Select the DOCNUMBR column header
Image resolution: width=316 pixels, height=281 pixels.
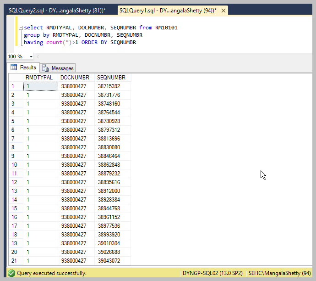(73, 78)
